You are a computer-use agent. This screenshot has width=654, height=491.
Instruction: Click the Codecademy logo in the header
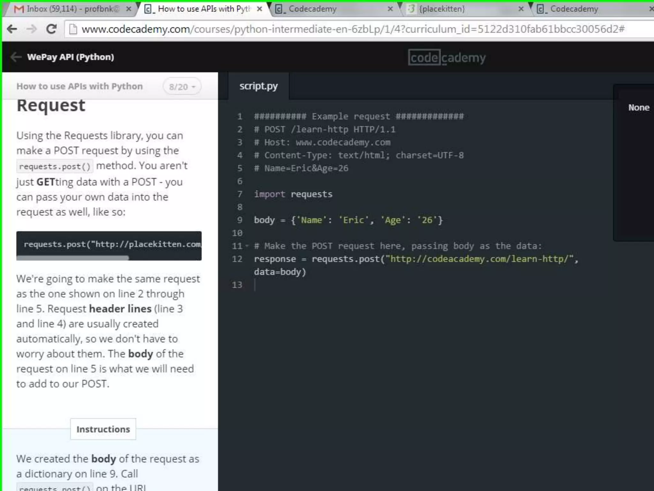(447, 58)
